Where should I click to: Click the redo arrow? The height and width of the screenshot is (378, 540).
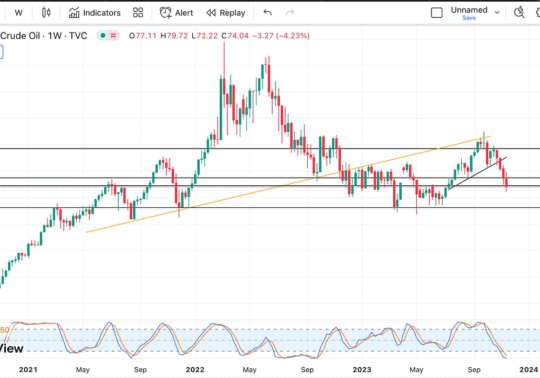click(x=290, y=12)
